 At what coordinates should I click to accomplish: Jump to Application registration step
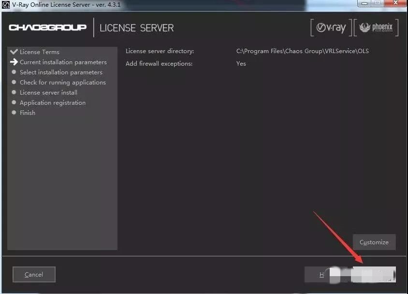[52, 103]
